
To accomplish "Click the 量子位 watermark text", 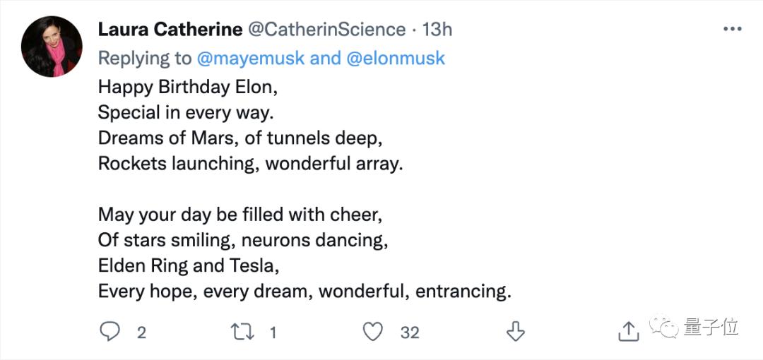I will (x=711, y=327).
